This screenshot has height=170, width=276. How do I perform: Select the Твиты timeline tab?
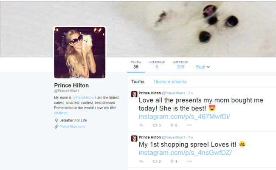138,82
